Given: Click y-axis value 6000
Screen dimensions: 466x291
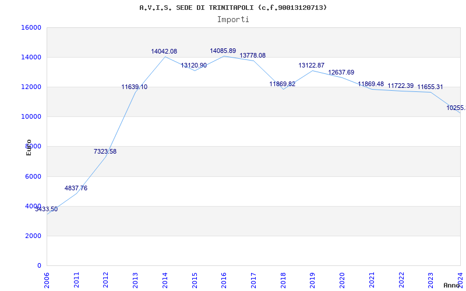Looking at the screenshot, I should 33,176.
